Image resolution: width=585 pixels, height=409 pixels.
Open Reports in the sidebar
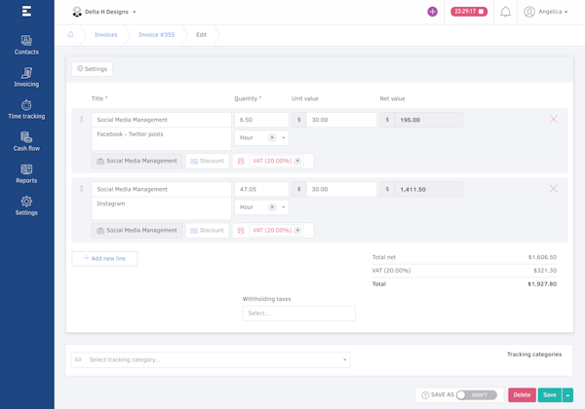tap(26, 173)
